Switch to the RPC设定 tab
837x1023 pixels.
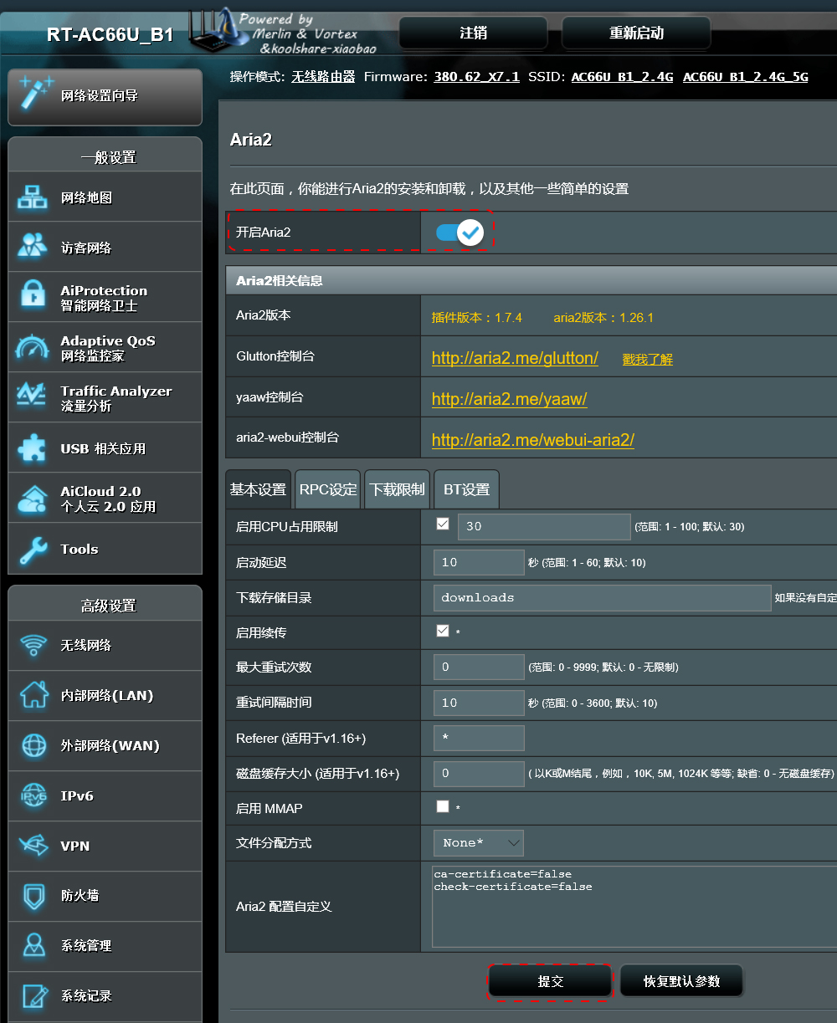(328, 489)
